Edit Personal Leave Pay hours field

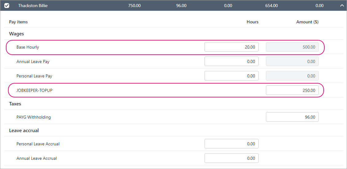[231, 76]
